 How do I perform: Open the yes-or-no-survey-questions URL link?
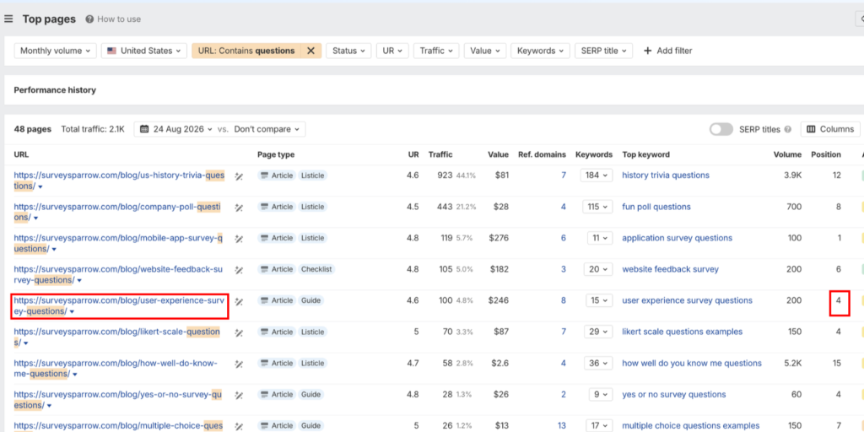tap(118, 400)
